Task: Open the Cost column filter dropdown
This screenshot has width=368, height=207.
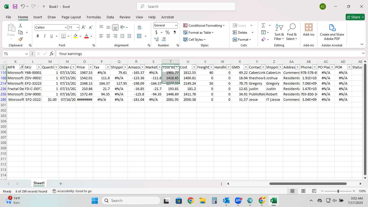Action: tap(194, 67)
